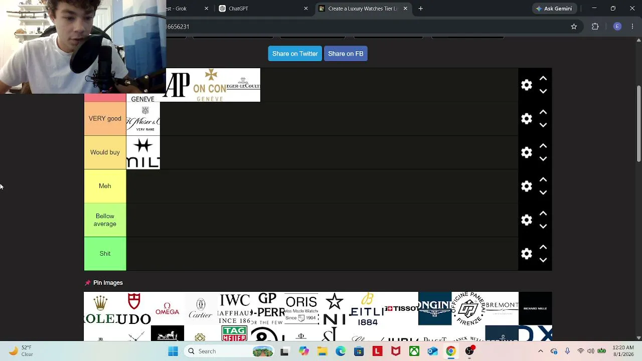Move the top tier row down

[543, 91]
